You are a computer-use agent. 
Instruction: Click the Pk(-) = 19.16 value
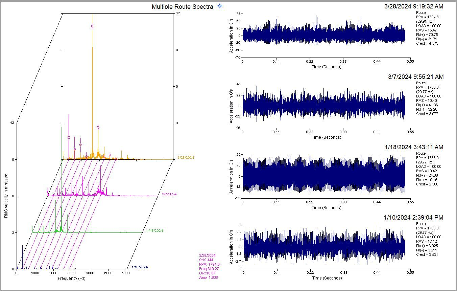pyautogui.click(x=427, y=180)
